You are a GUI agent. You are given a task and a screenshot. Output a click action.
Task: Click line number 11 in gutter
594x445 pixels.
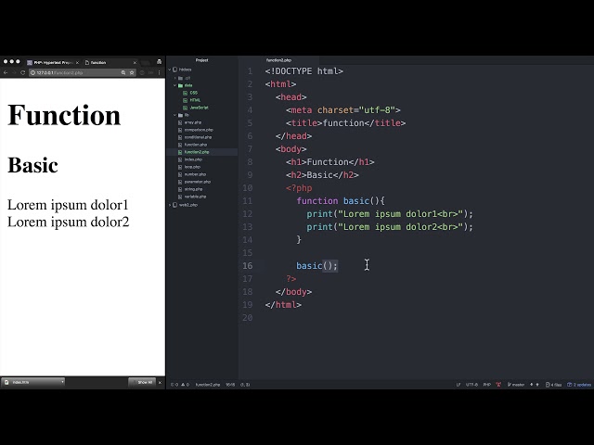point(248,201)
